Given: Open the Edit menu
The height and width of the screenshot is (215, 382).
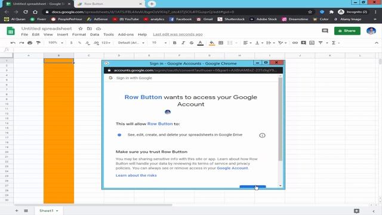Looking at the screenshot, I should (36, 35).
